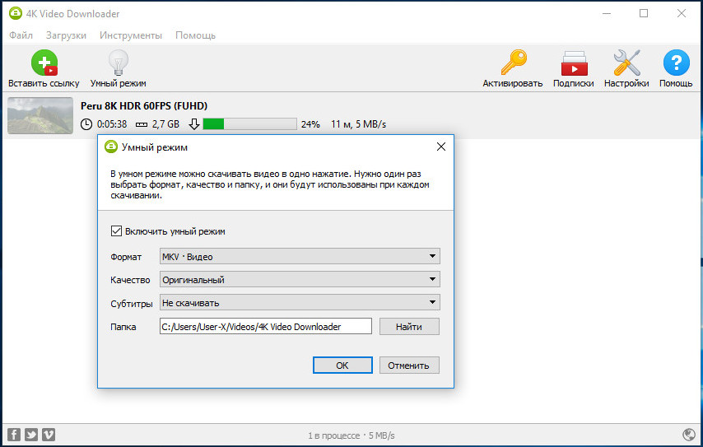Open the Загрузки menu
This screenshot has width=703, height=447.
[66, 35]
